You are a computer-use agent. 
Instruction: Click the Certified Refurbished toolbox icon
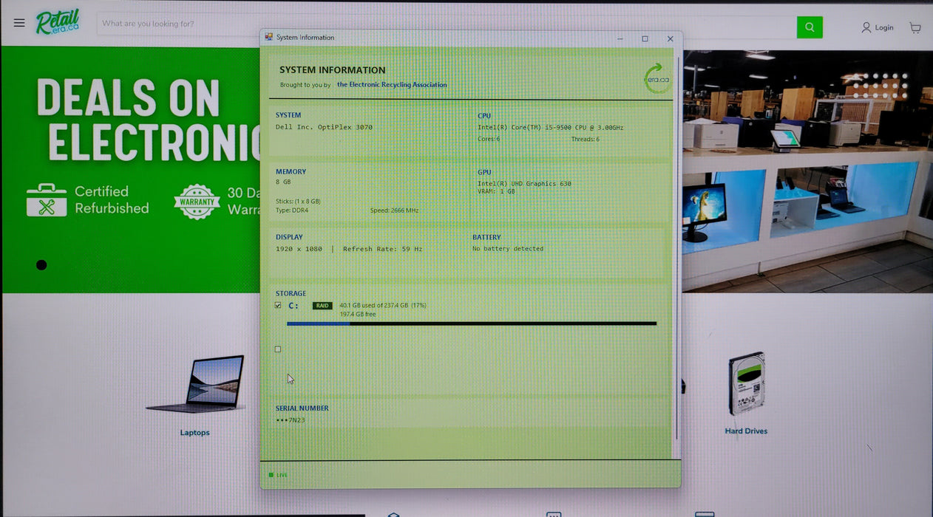pos(47,200)
